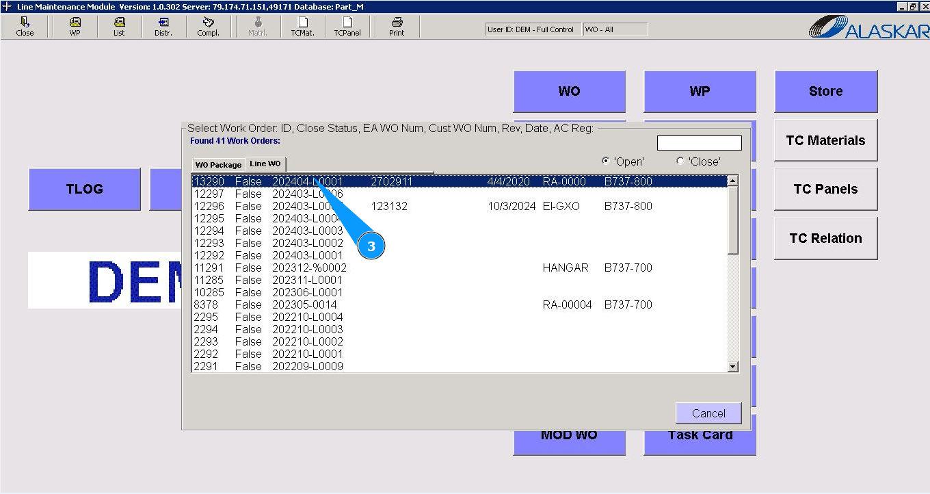Image resolution: width=930 pixels, height=494 pixels.
Task: Select work order row 2294
Action: click(459, 329)
